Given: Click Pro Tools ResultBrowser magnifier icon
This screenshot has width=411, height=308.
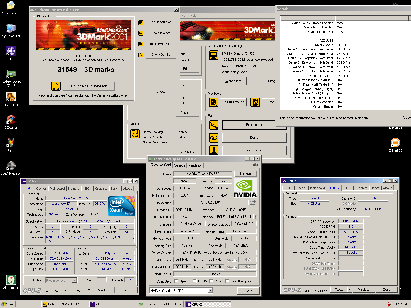Looking at the screenshot, I should [x=214, y=102].
